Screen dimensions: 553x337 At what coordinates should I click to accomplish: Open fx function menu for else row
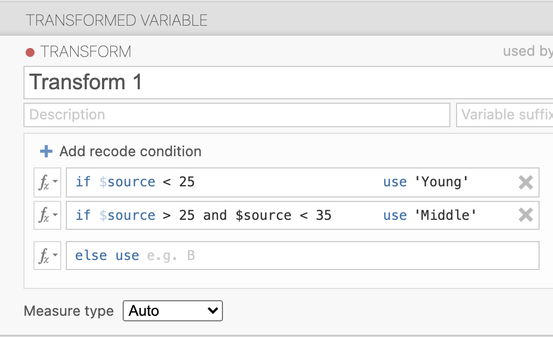tap(47, 256)
